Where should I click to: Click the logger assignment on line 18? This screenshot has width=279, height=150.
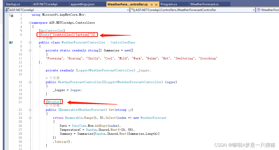tap(67, 90)
